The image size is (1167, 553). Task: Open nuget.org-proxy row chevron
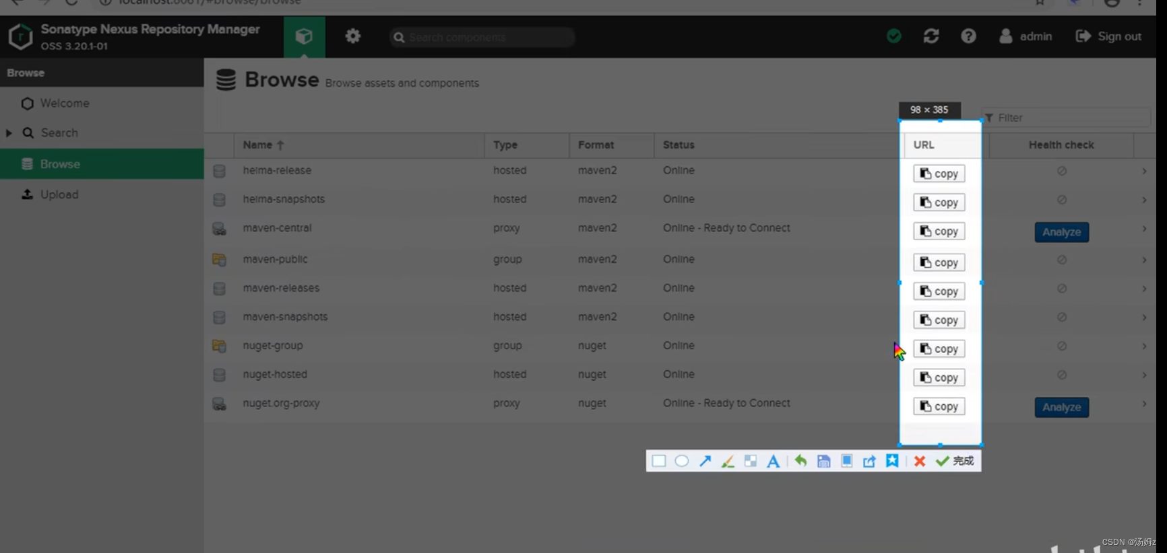point(1144,404)
